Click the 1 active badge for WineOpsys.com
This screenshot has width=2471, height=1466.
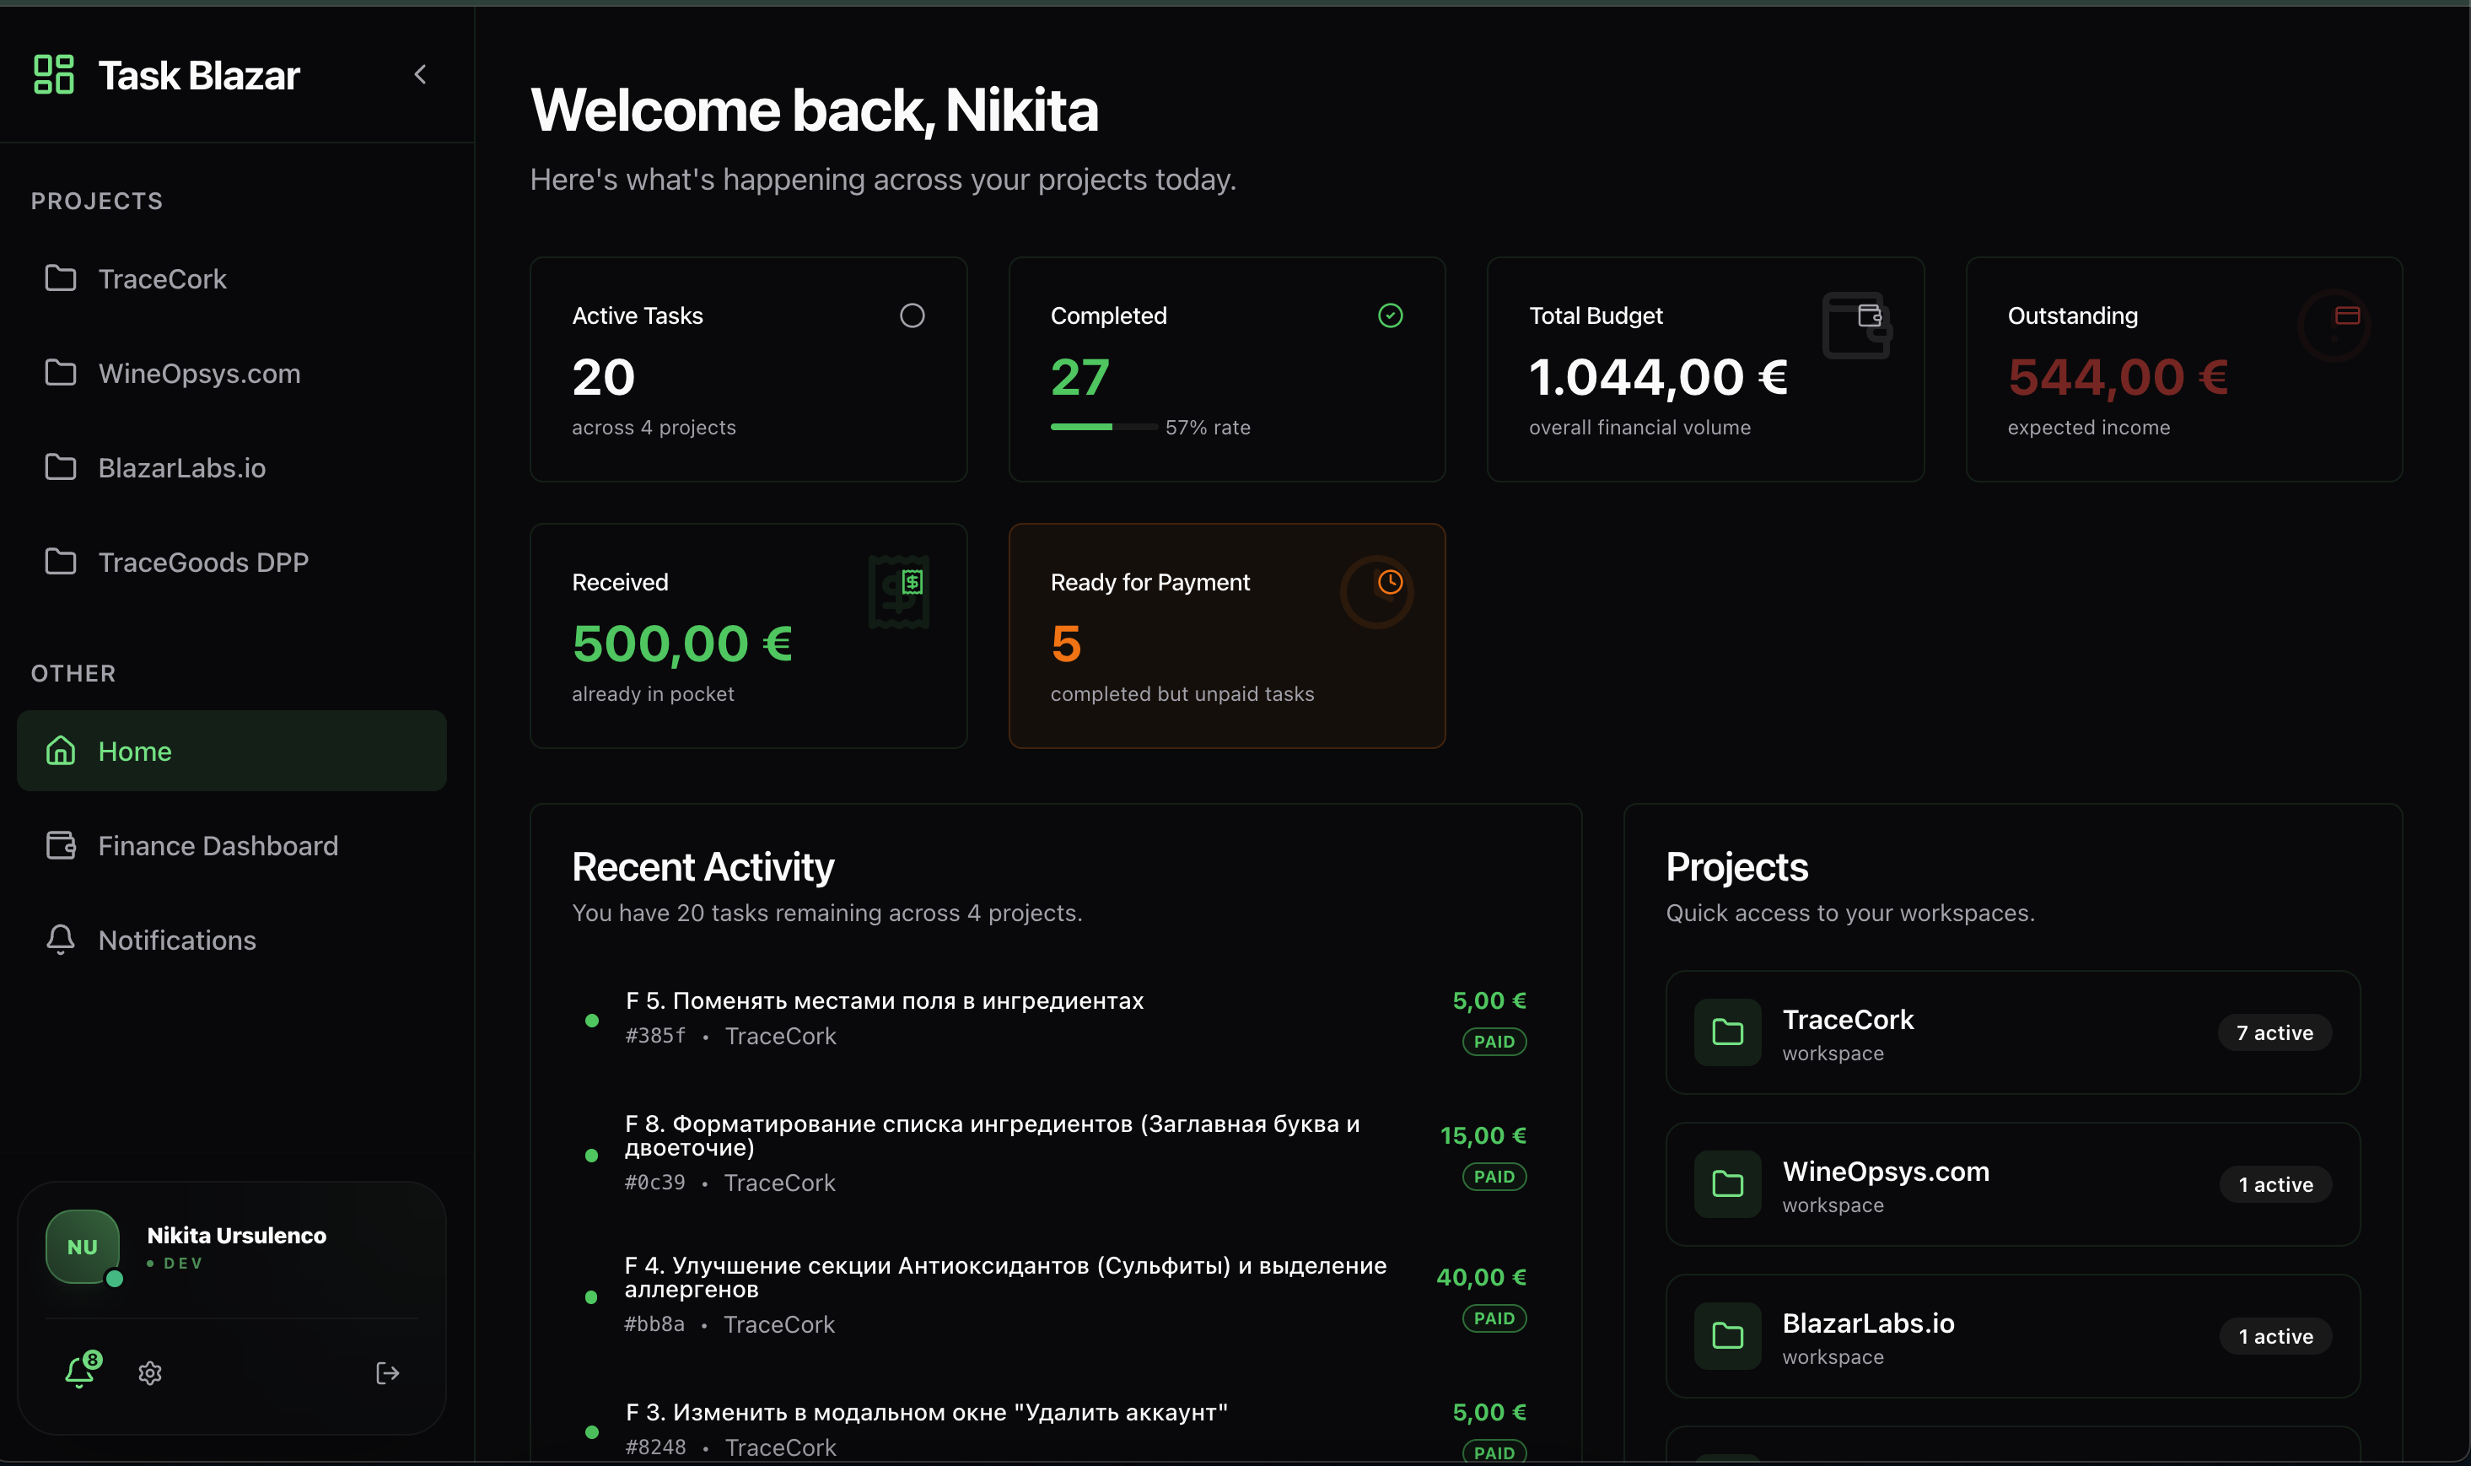pos(2275,1184)
